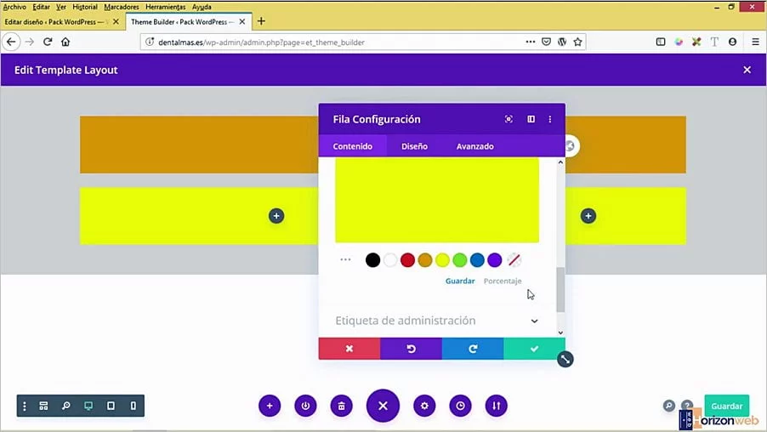Image resolution: width=767 pixels, height=432 pixels.
Task: Click the large yellow color preview area
Action: point(437,200)
